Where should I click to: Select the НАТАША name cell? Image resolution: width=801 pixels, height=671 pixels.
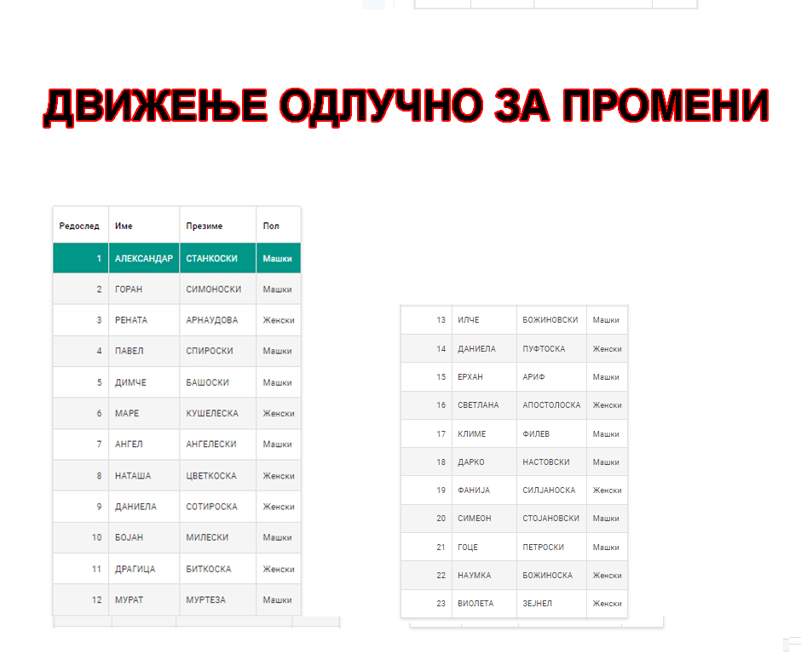(x=133, y=475)
